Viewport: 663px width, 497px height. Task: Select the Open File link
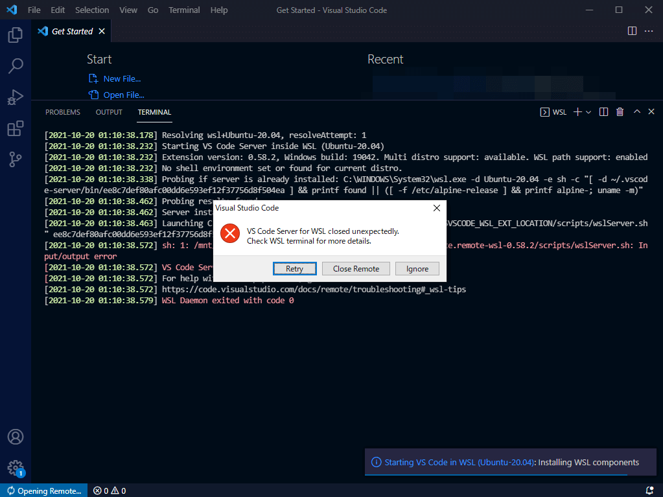pos(122,94)
